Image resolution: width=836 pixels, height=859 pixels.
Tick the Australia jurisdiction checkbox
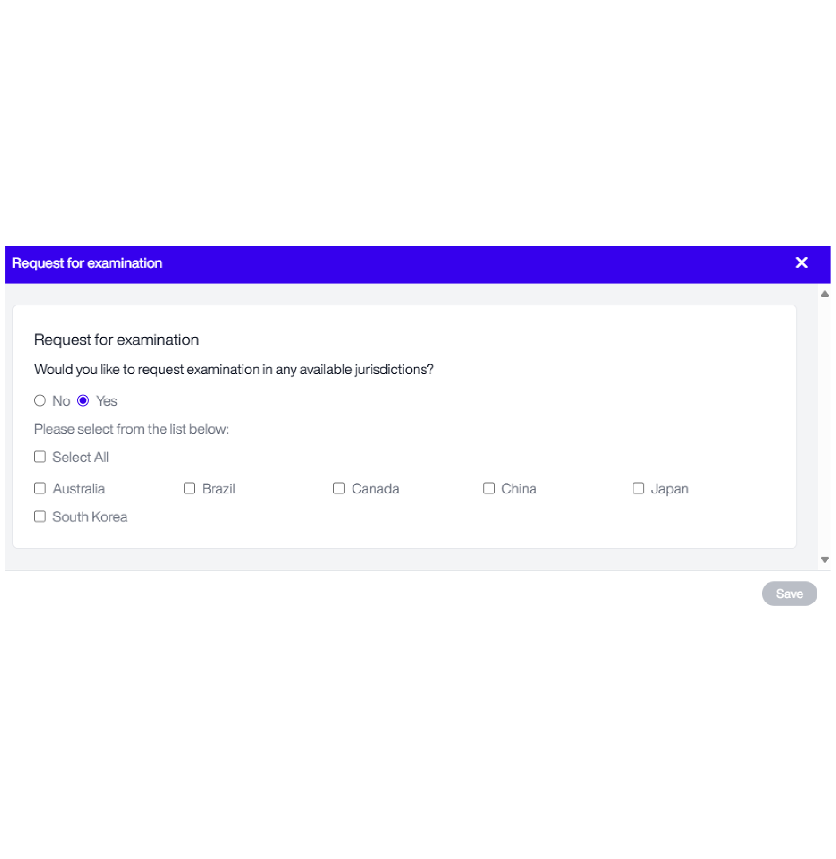pos(40,488)
